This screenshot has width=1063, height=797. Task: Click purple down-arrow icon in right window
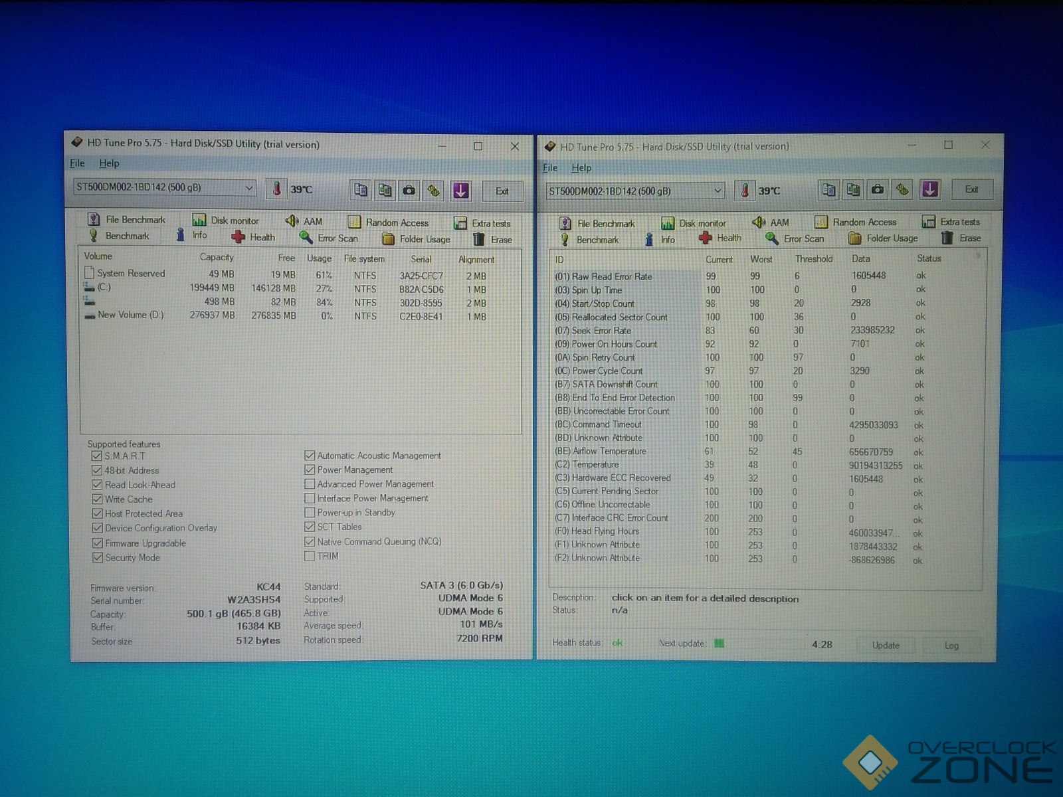pos(929,189)
